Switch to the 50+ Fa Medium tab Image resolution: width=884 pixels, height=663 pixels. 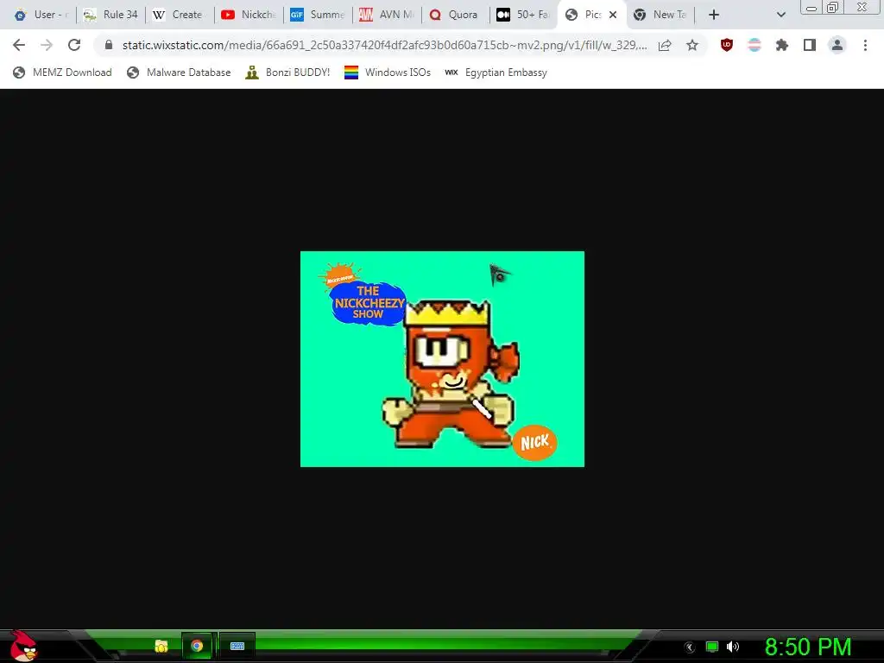524,15
